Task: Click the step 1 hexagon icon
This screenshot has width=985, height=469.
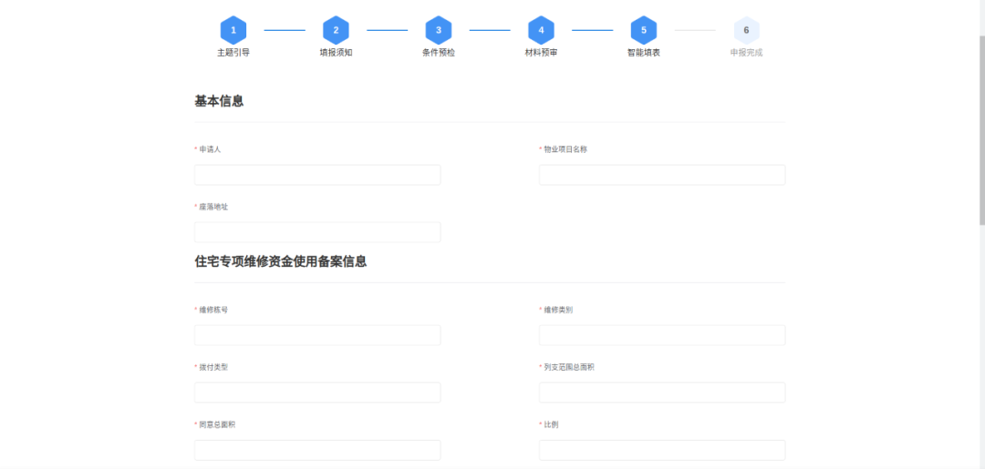Action: pos(233,30)
